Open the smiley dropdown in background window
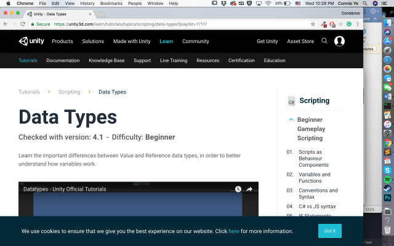The height and width of the screenshot is (246, 394). point(374,11)
